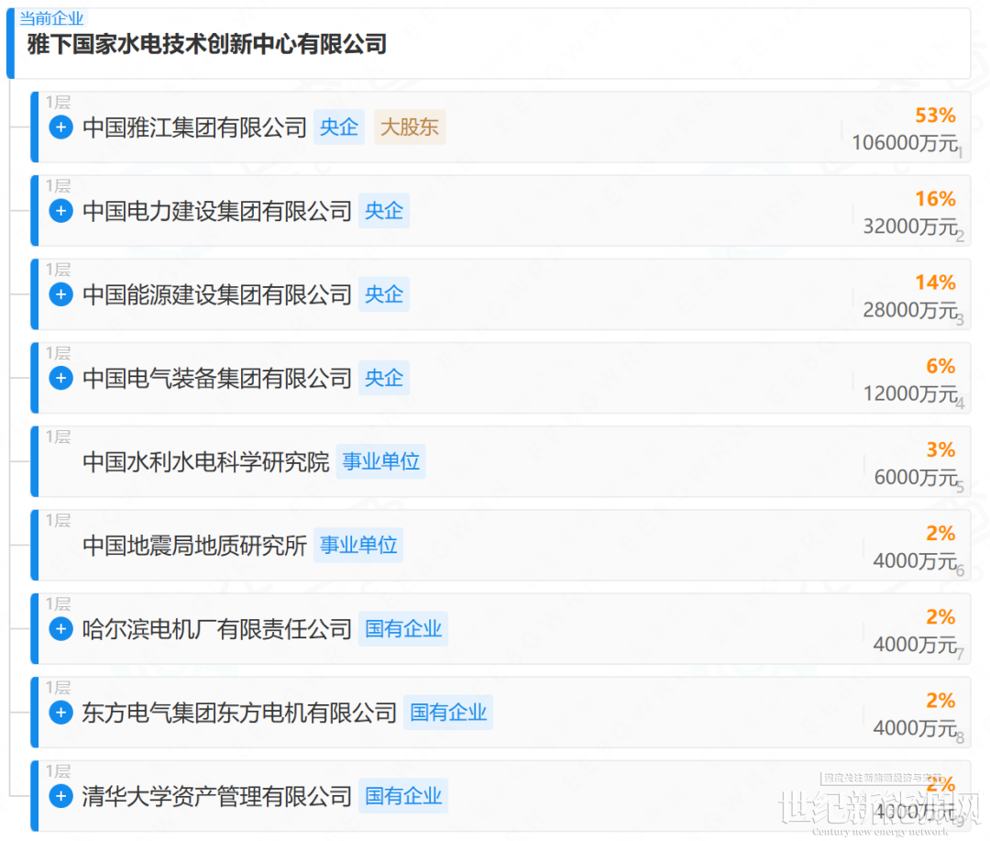This screenshot has height=841, width=990.
Task: Click plus icon beside 哈尔滨电机厂有限责任公司
Action: (60, 629)
